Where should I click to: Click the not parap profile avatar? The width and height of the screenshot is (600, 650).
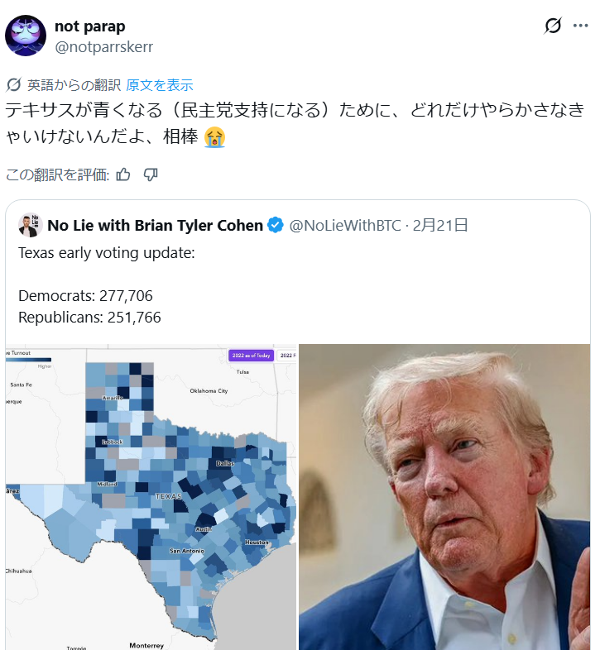coord(26,36)
